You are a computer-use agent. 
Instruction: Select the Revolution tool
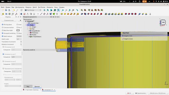tap(65, 14)
